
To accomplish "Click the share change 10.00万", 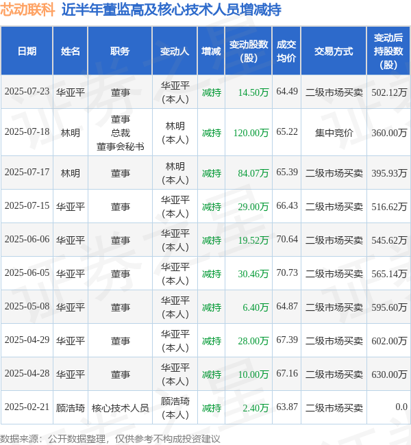I will pos(253,374).
